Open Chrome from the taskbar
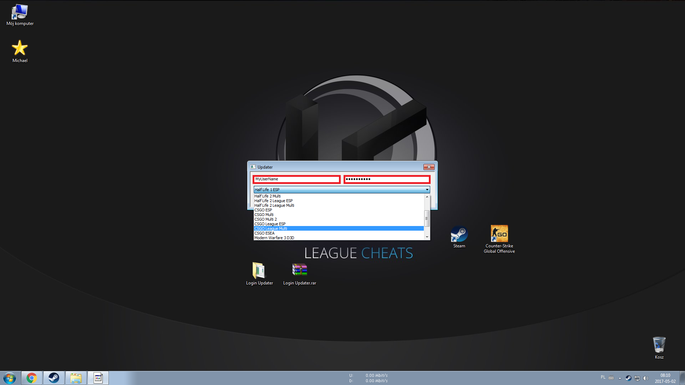Image resolution: width=685 pixels, height=385 pixels. (32, 378)
